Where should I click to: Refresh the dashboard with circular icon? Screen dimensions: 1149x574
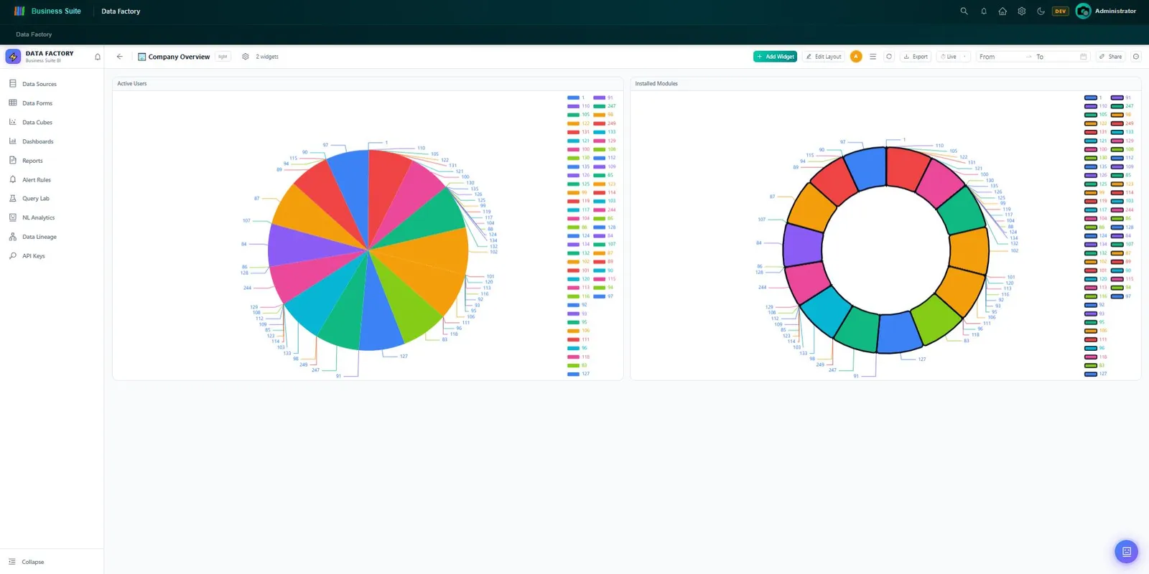click(x=889, y=57)
